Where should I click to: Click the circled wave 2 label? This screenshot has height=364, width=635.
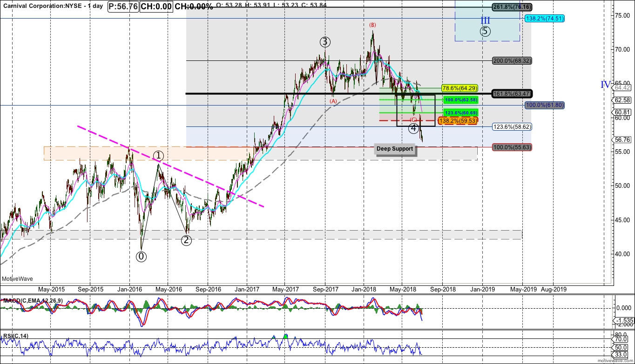pos(186,240)
